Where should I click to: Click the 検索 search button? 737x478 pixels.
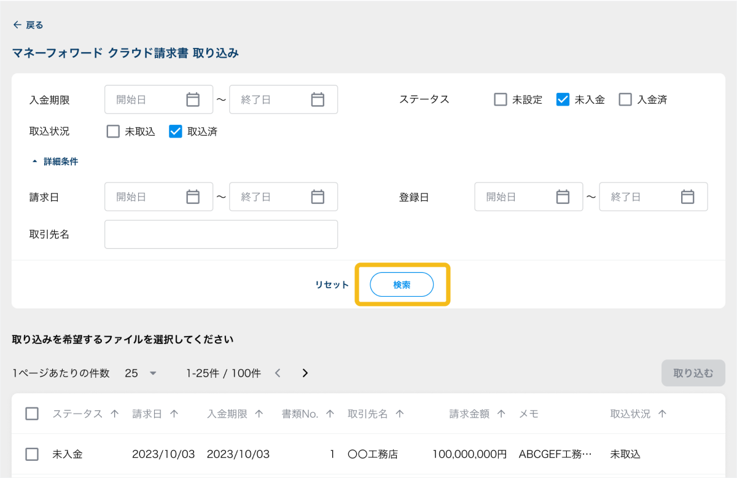402,284
